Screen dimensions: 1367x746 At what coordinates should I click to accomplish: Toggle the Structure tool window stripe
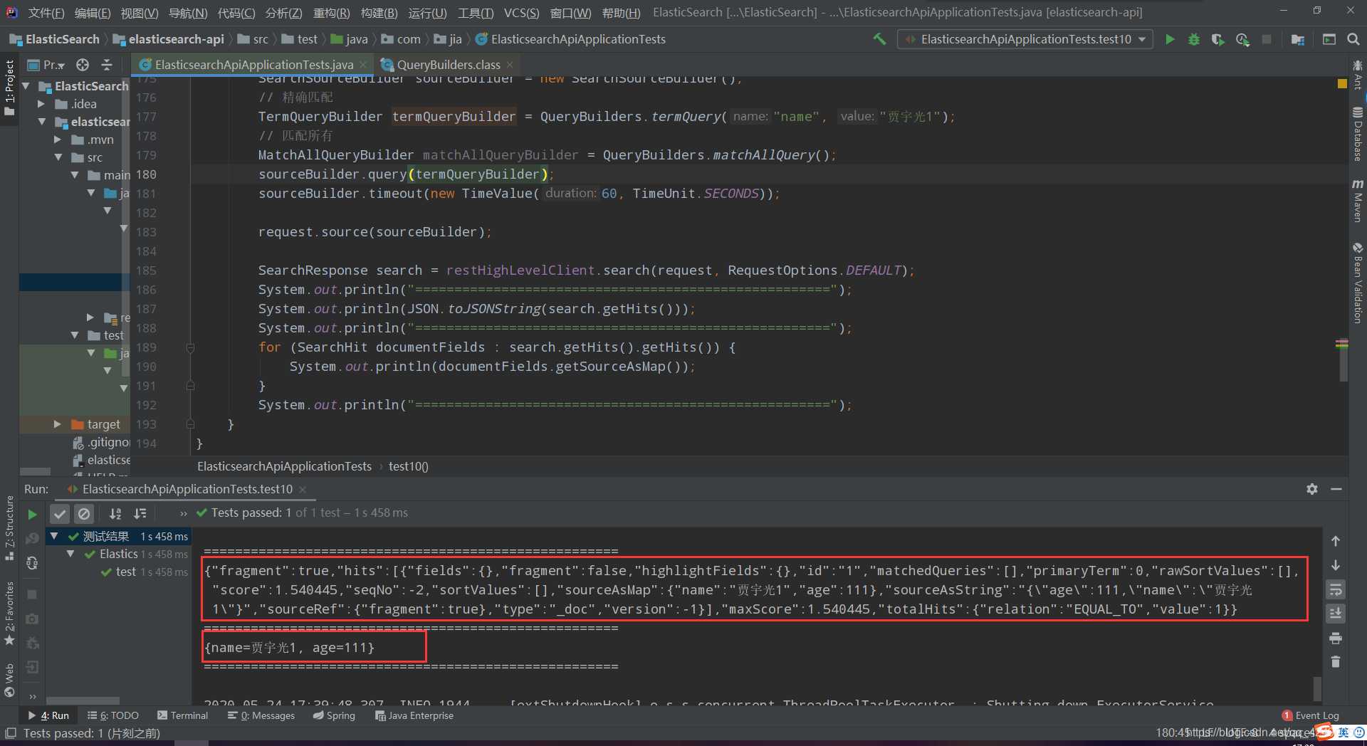click(x=9, y=527)
